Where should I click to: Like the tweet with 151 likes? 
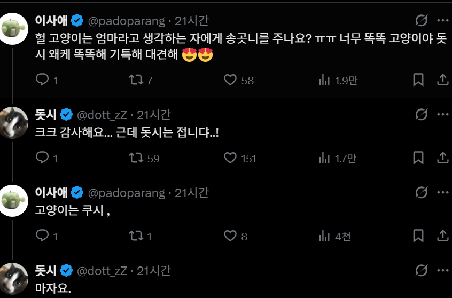[x=230, y=158]
